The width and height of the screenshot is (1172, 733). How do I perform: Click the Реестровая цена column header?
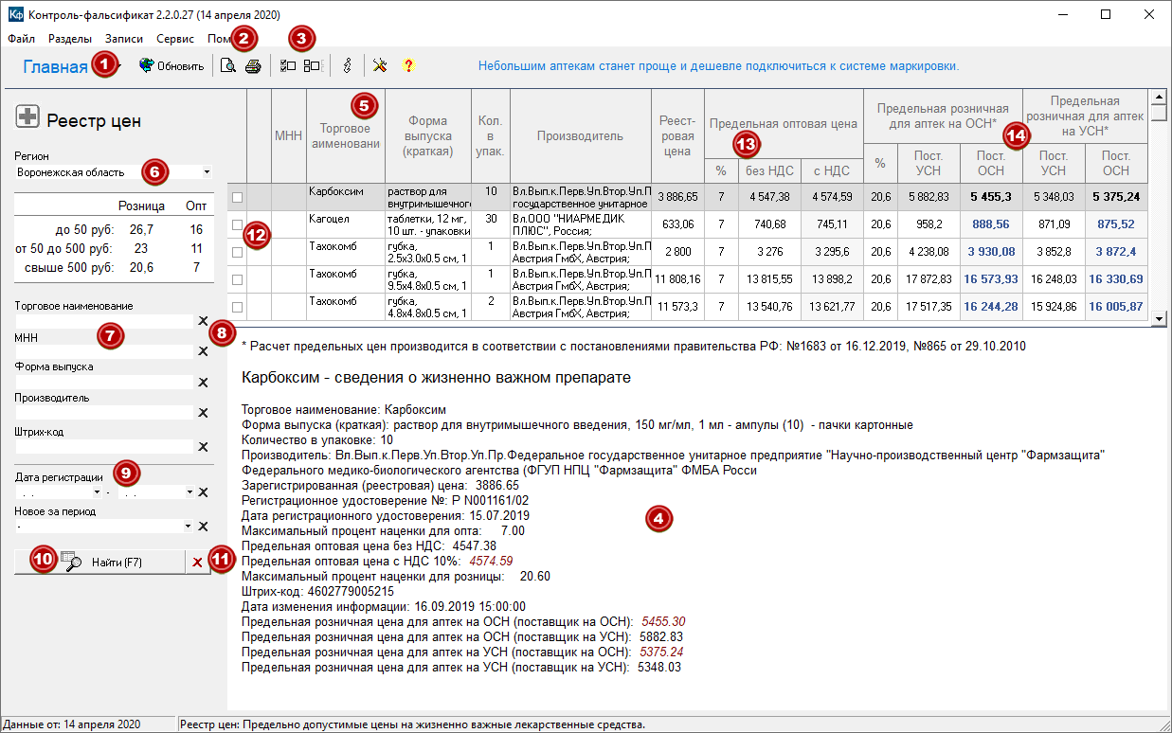click(676, 136)
